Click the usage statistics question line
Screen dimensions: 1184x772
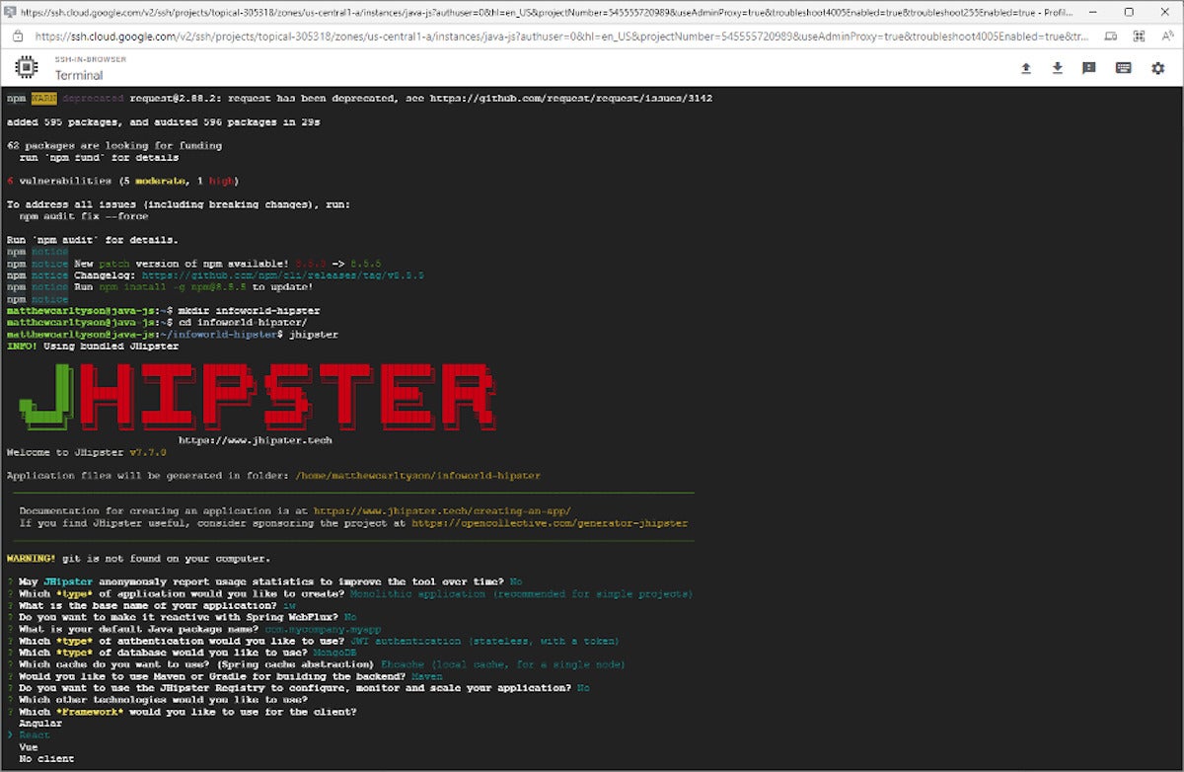(x=264, y=582)
